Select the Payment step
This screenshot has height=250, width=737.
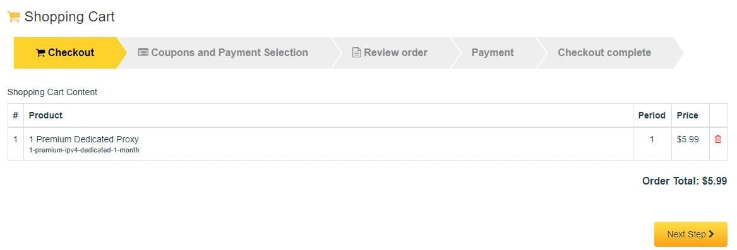coord(493,52)
